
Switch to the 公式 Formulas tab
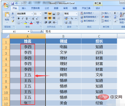(47, 8)
